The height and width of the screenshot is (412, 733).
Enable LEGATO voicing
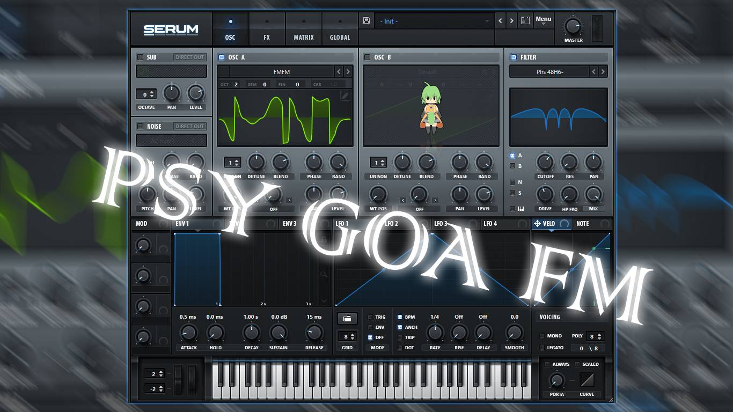[x=542, y=348]
